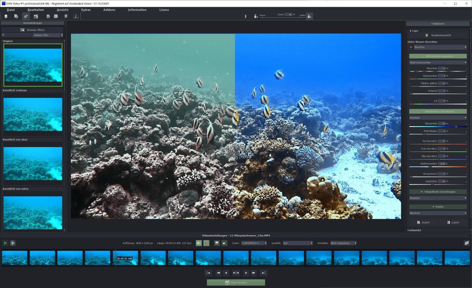Click the blank new document toolbar icon
The height and width of the screenshot is (288, 472).
[x=6, y=16]
